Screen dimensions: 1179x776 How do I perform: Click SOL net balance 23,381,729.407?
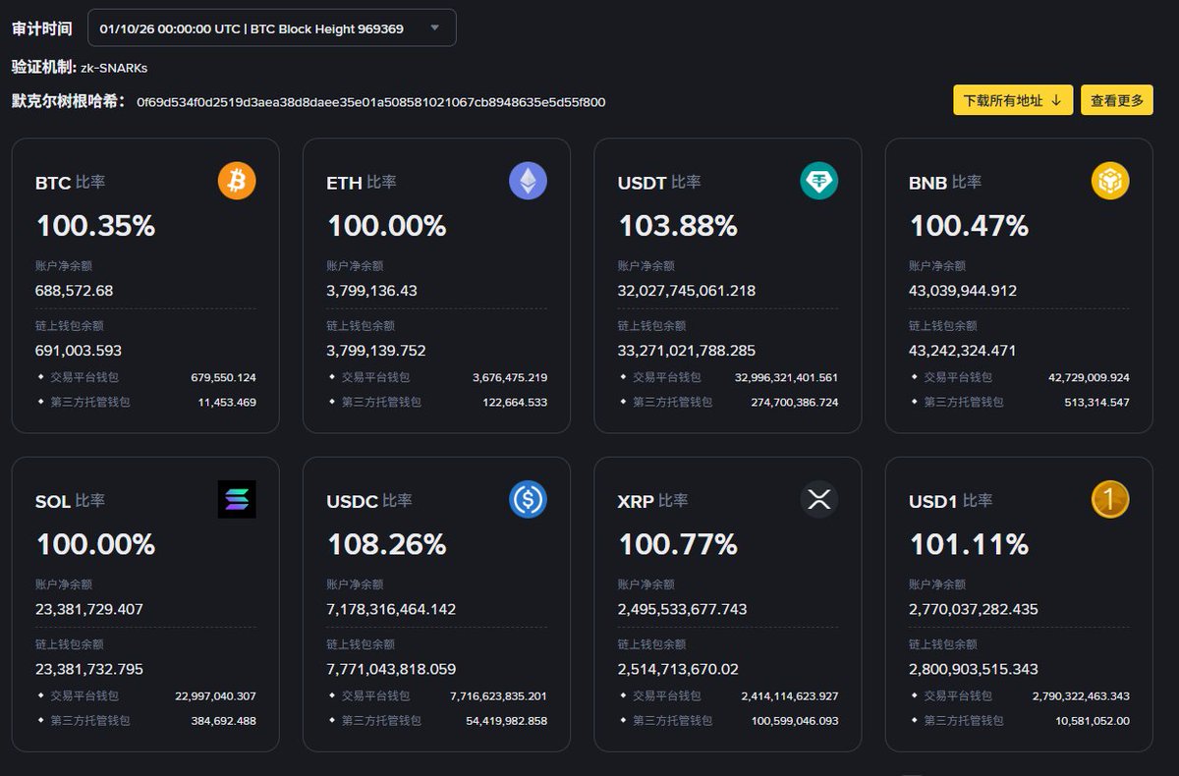[89, 609]
